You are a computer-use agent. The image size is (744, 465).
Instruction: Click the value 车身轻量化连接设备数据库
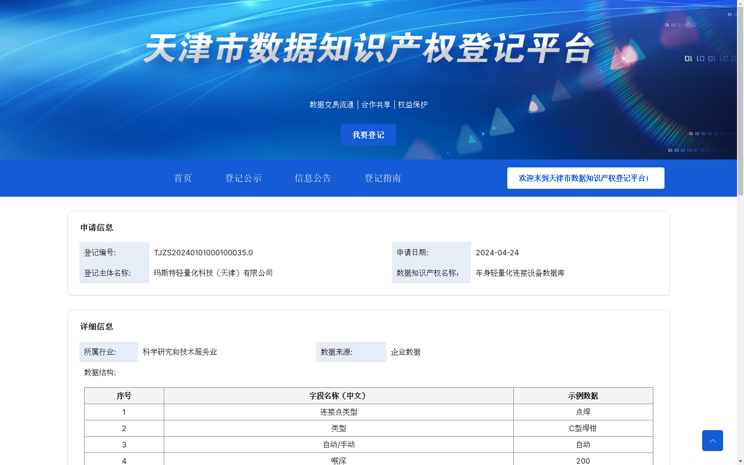pyautogui.click(x=520, y=273)
